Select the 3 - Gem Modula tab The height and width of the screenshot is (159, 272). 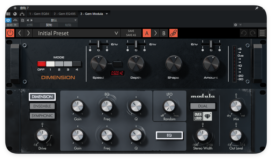[x=92, y=14]
